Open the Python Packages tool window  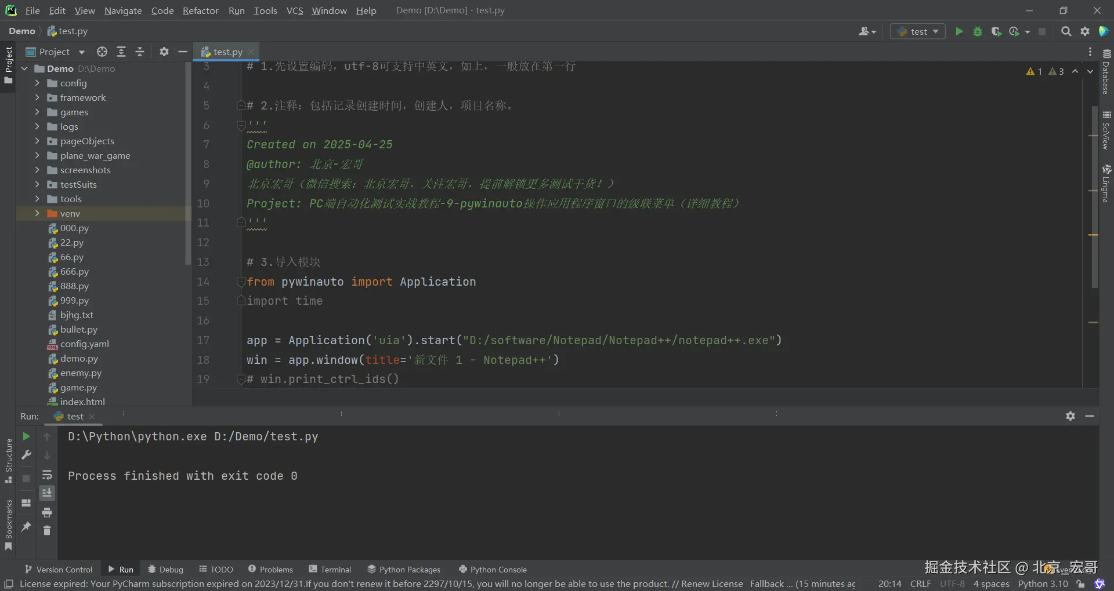(404, 569)
